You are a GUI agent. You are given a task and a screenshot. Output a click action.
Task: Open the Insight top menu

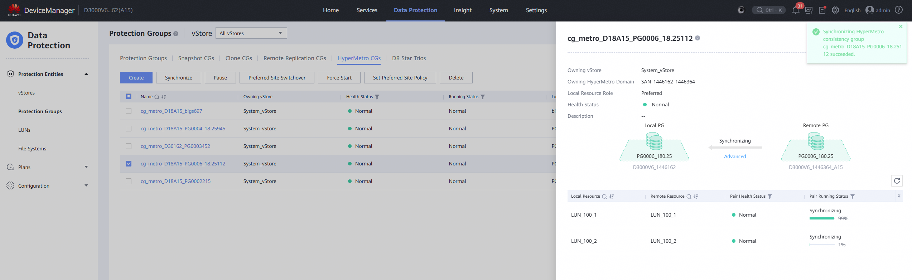coord(463,10)
